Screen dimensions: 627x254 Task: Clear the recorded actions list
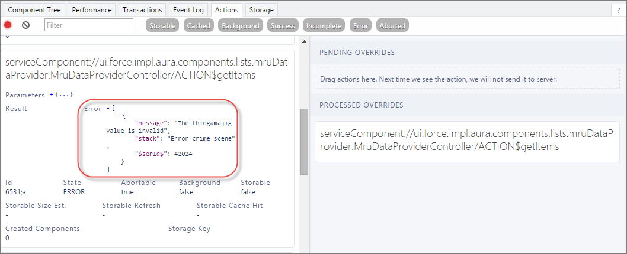coord(25,25)
